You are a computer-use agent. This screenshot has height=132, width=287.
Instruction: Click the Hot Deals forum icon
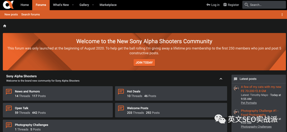point(121,92)
